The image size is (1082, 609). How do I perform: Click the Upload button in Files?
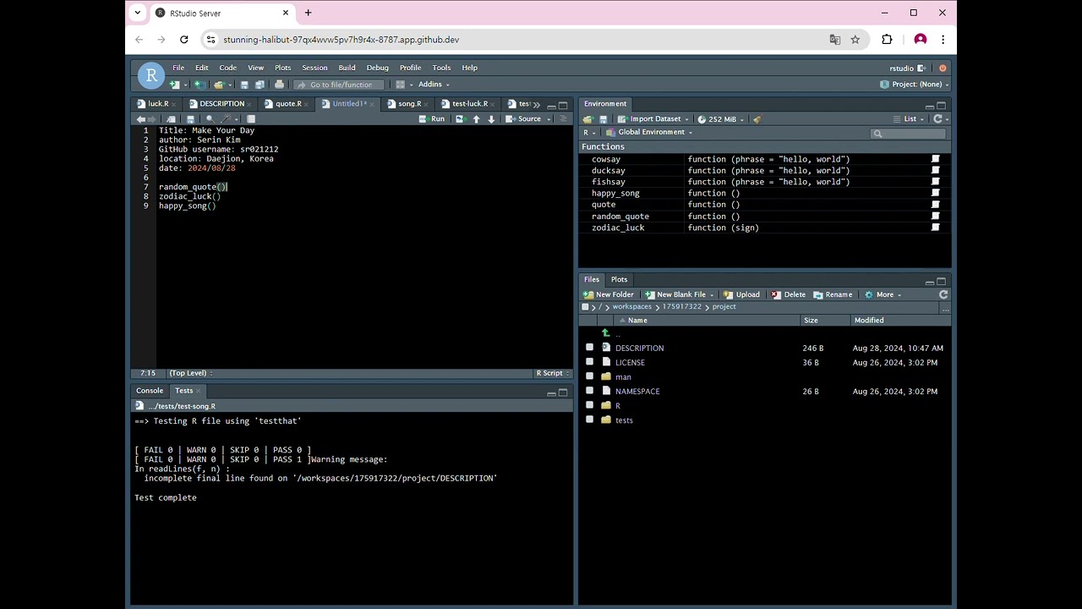click(741, 294)
